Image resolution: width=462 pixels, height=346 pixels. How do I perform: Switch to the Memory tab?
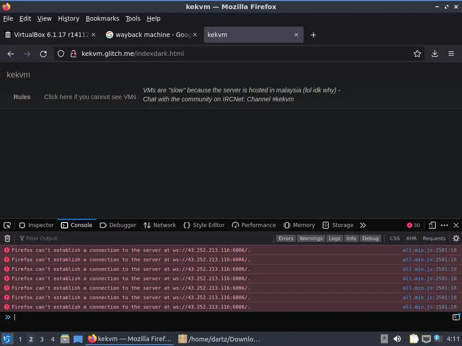click(299, 225)
